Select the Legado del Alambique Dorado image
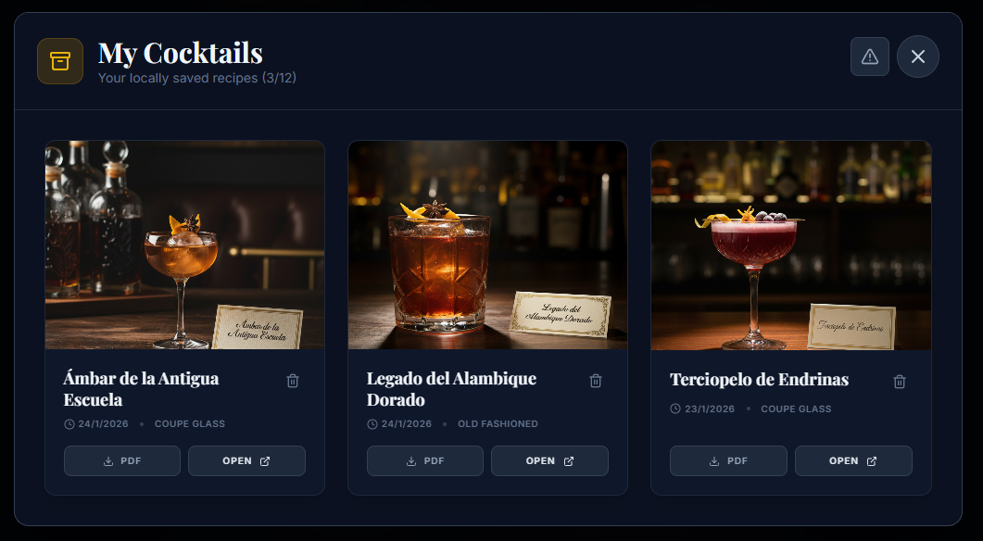Screen dimensions: 983x541 [x=487, y=245]
